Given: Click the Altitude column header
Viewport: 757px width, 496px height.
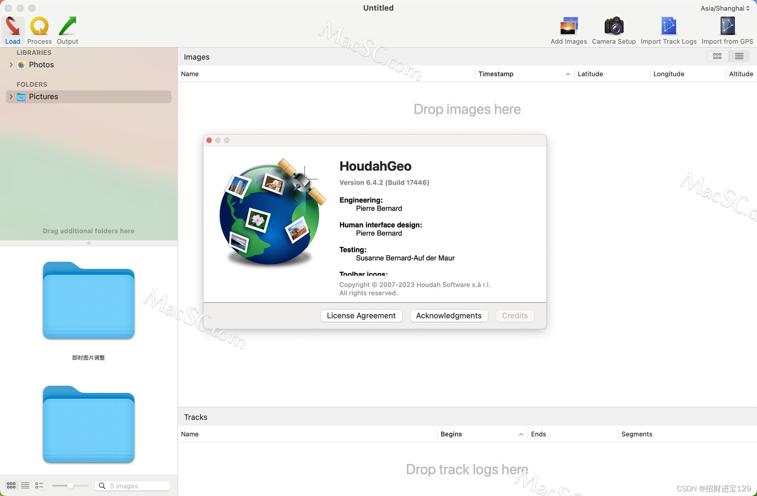Looking at the screenshot, I should [741, 74].
